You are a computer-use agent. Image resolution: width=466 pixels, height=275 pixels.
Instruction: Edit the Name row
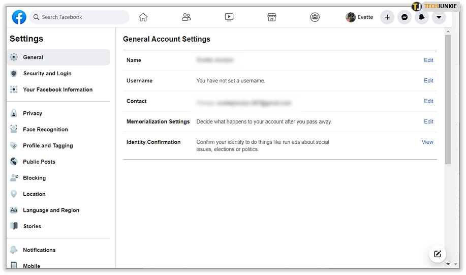(x=428, y=60)
